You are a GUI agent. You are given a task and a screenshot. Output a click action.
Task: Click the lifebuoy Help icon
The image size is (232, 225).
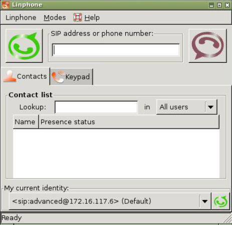[78, 18]
